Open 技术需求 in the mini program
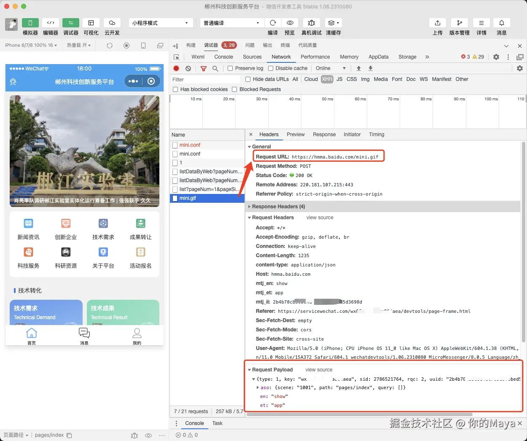 tap(103, 229)
